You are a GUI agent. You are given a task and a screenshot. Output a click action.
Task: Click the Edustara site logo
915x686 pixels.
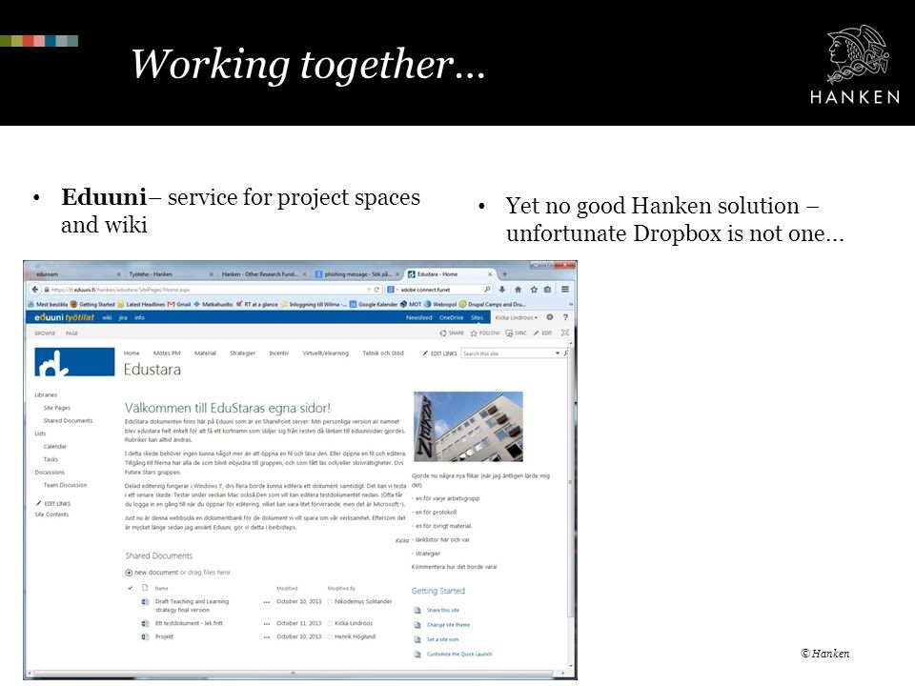pyautogui.click(x=74, y=362)
